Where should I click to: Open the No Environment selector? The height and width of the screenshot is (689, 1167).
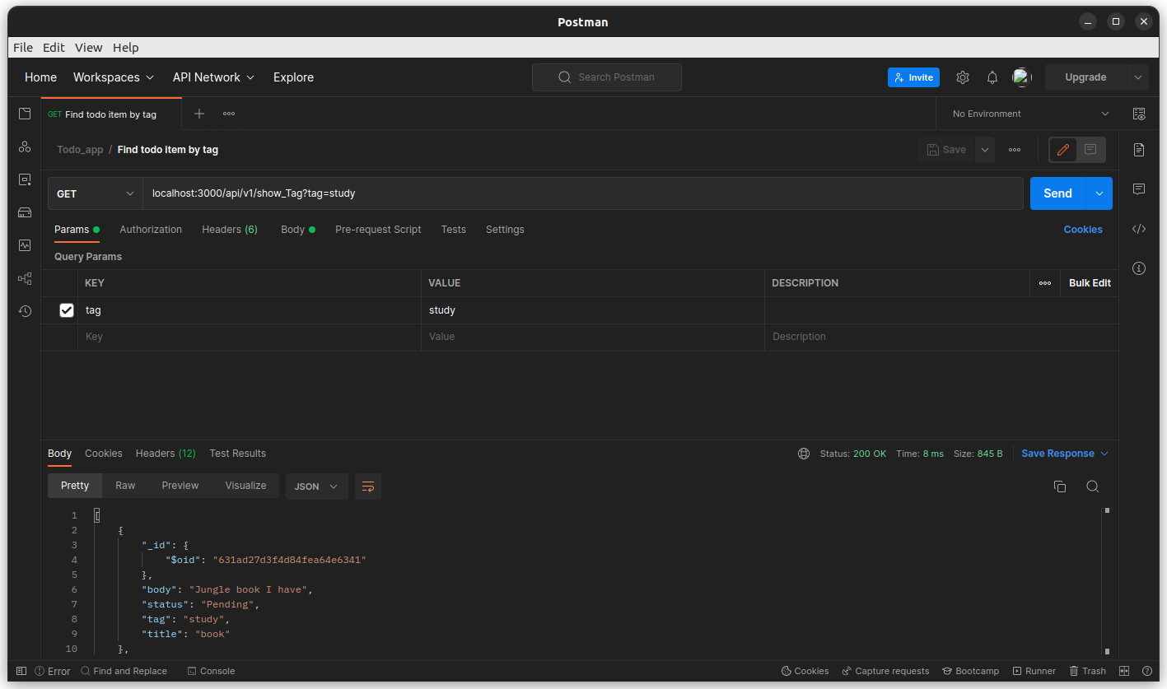1030,114
